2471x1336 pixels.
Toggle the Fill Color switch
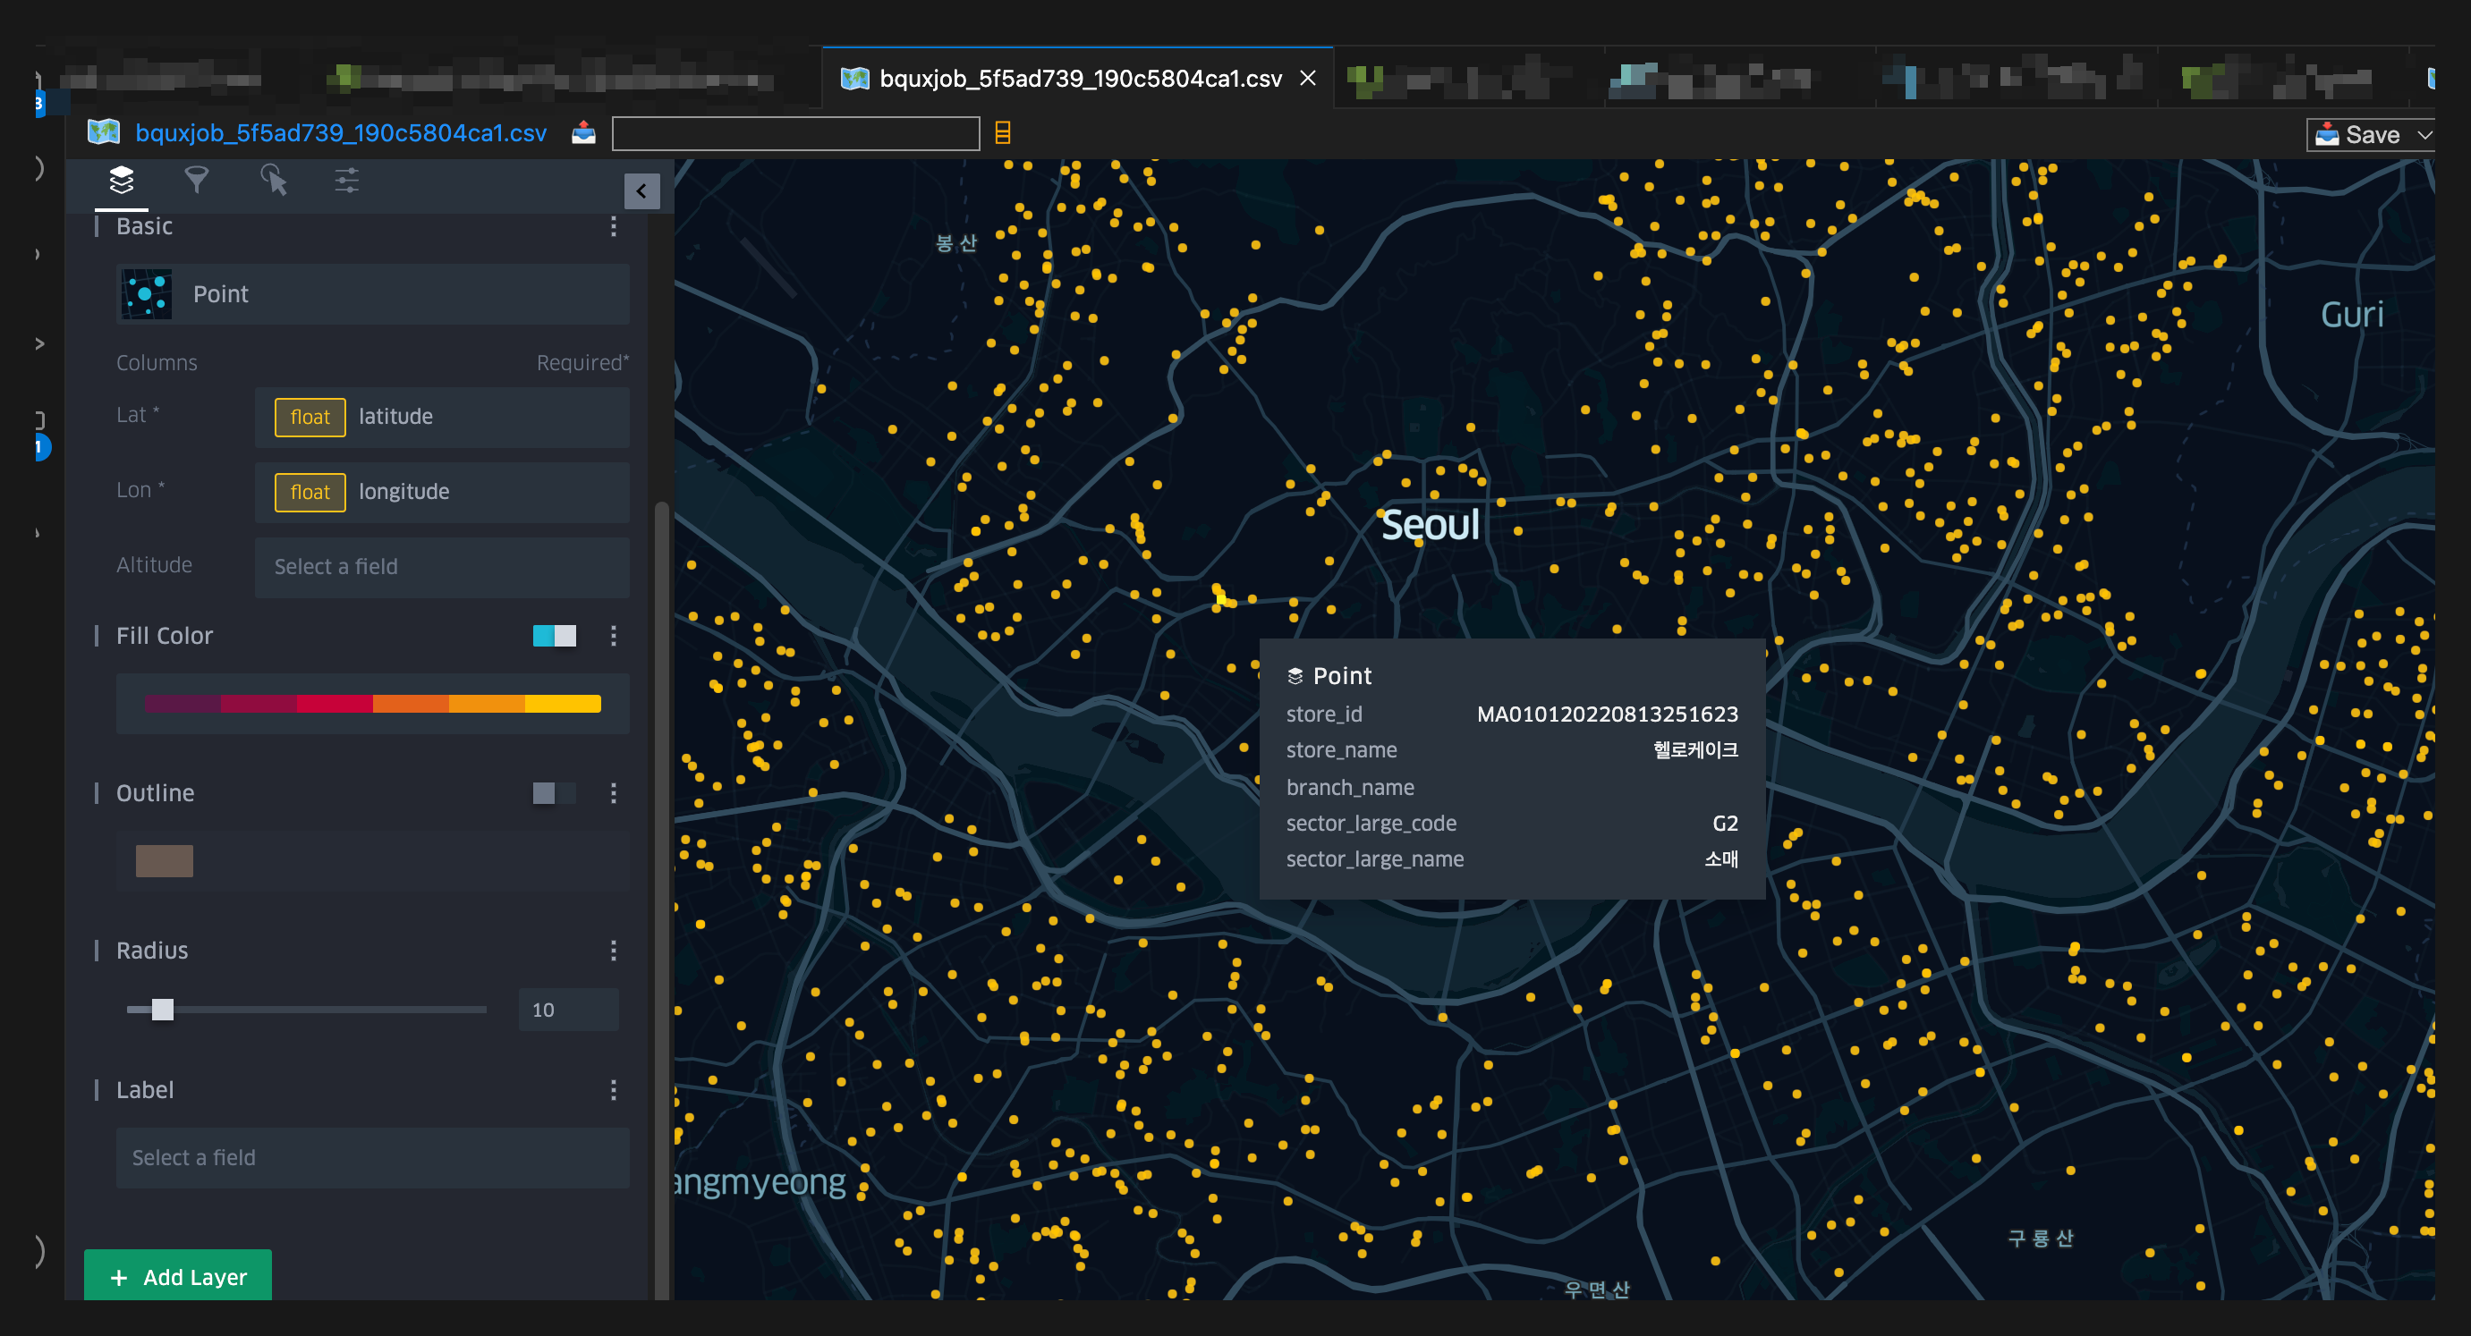tap(555, 636)
